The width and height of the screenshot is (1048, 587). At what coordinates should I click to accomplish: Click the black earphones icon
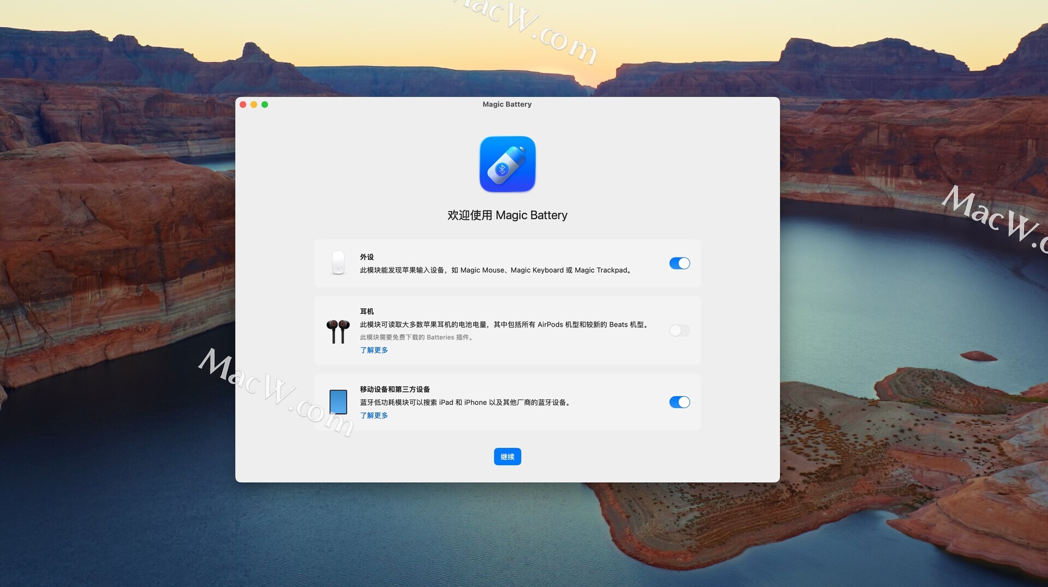338,331
